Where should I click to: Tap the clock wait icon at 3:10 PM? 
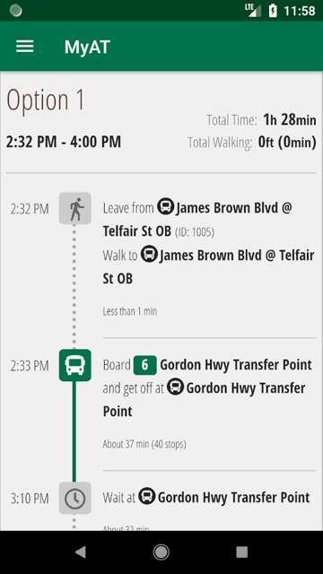click(75, 498)
